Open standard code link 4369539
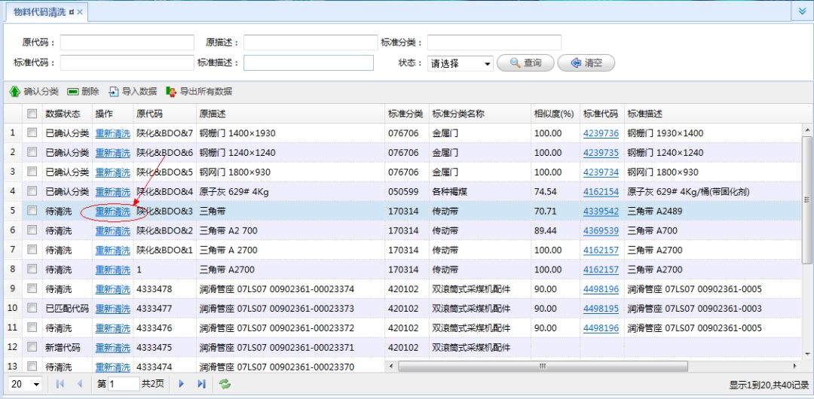 click(x=601, y=230)
